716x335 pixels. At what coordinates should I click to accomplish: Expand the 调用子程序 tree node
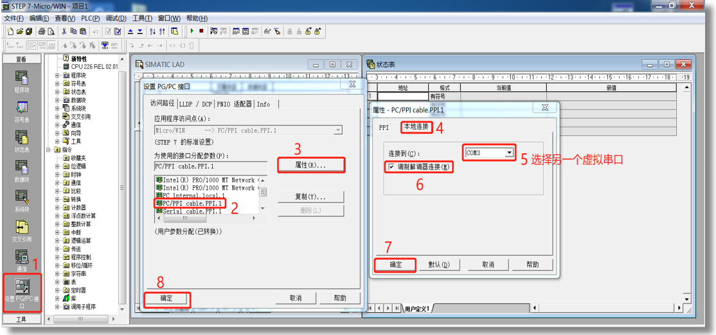[57, 307]
